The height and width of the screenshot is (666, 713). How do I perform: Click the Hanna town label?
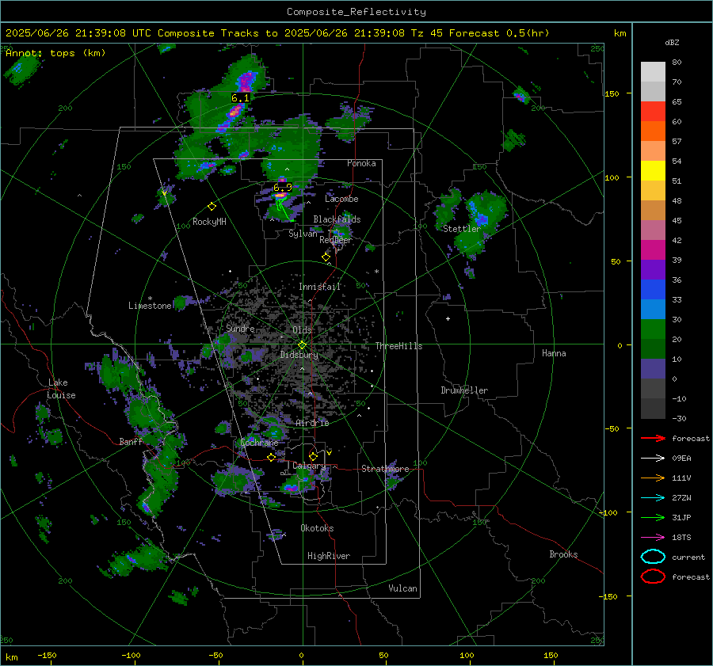pos(554,353)
